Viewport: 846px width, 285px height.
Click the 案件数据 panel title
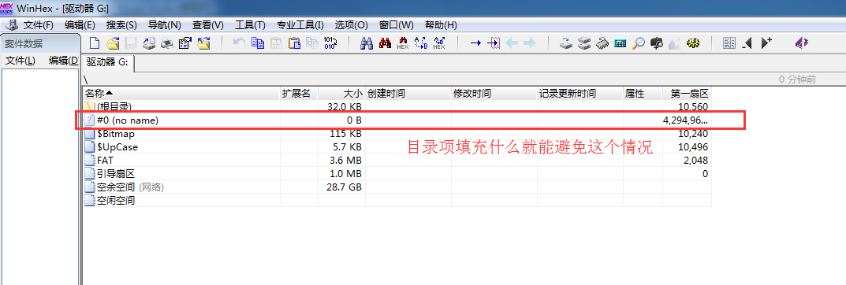coord(23,44)
